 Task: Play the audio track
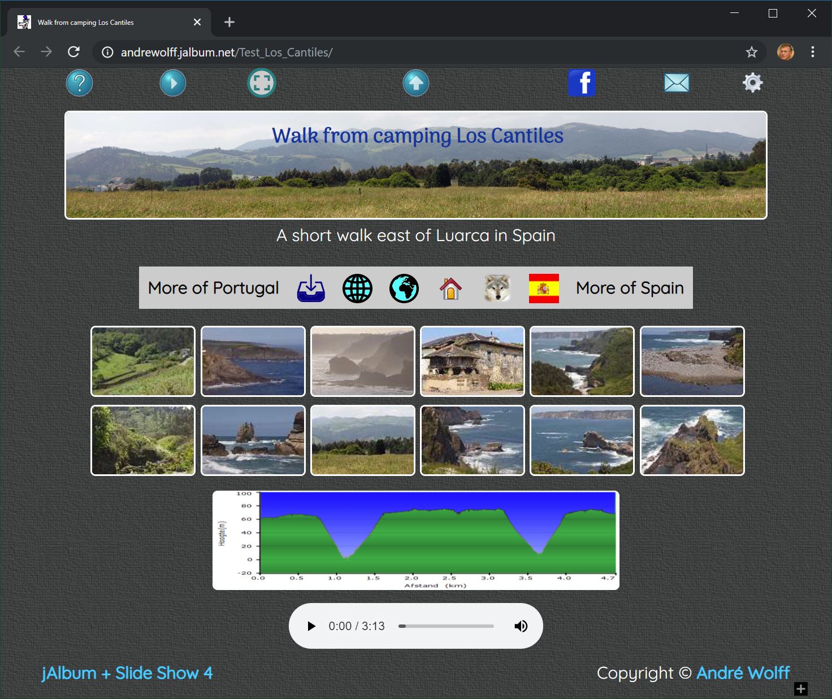[311, 626]
